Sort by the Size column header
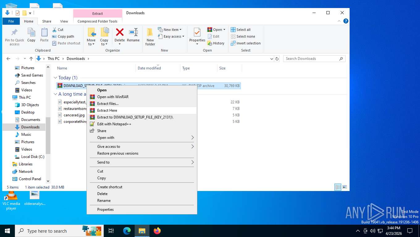 click(229, 68)
